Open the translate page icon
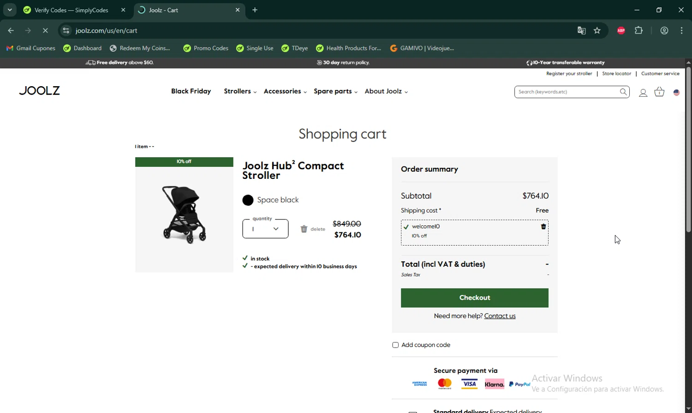Image resolution: width=692 pixels, height=413 pixels. pyautogui.click(x=581, y=31)
